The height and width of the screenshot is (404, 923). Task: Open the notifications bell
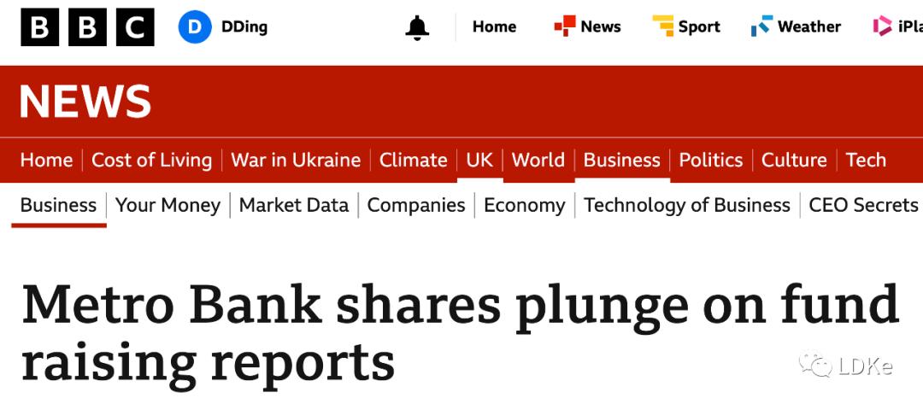(x=417, y=27)
